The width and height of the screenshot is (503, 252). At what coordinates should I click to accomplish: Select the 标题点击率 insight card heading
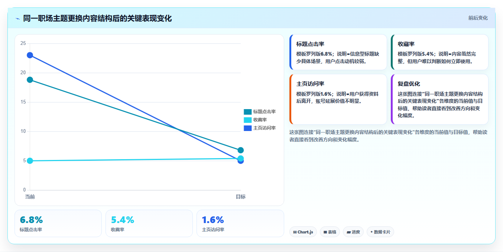310,44
